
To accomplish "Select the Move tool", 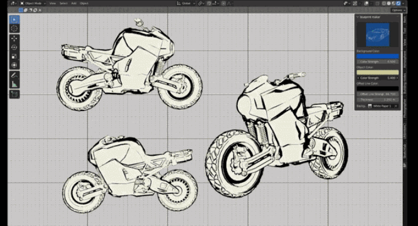I will click(x=14, y=38).
